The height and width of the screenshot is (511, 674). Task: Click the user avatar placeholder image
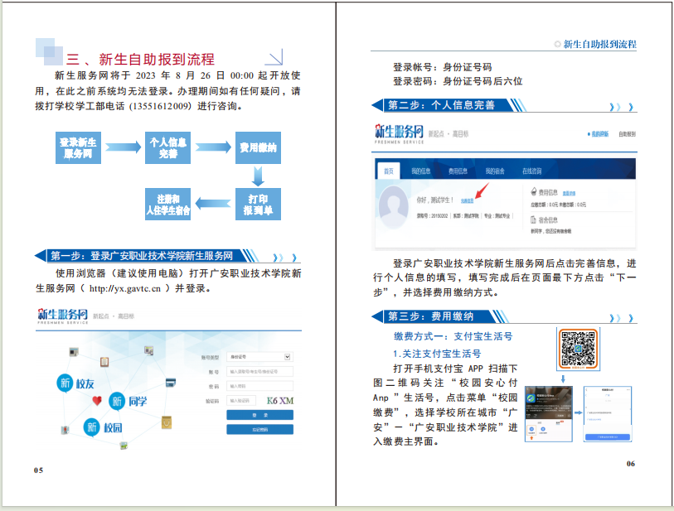395,208
